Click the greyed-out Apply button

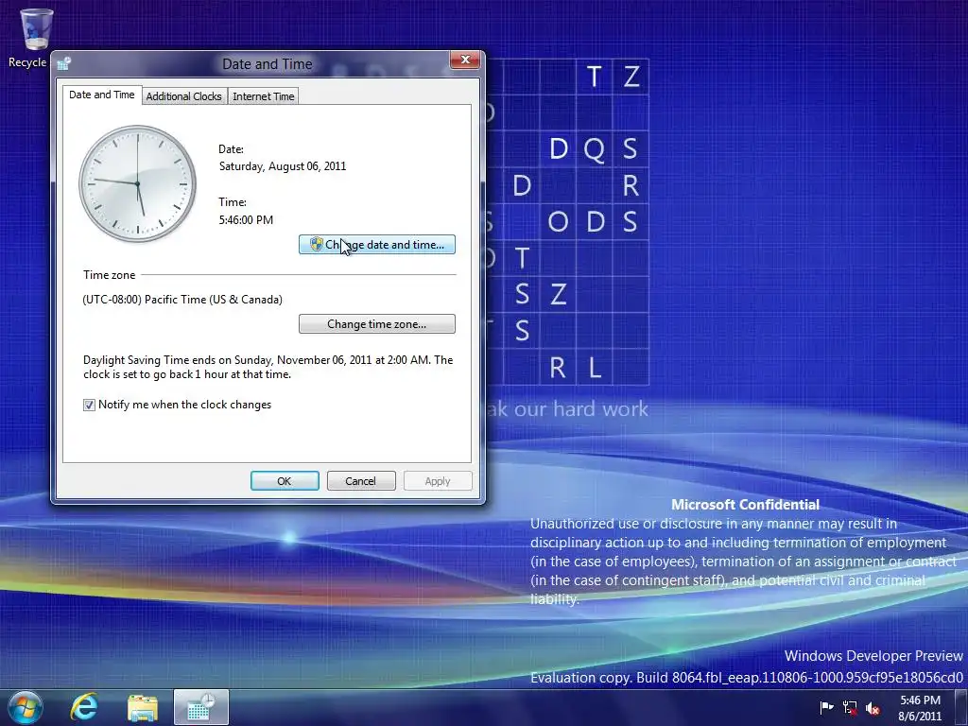click(438, 481)
